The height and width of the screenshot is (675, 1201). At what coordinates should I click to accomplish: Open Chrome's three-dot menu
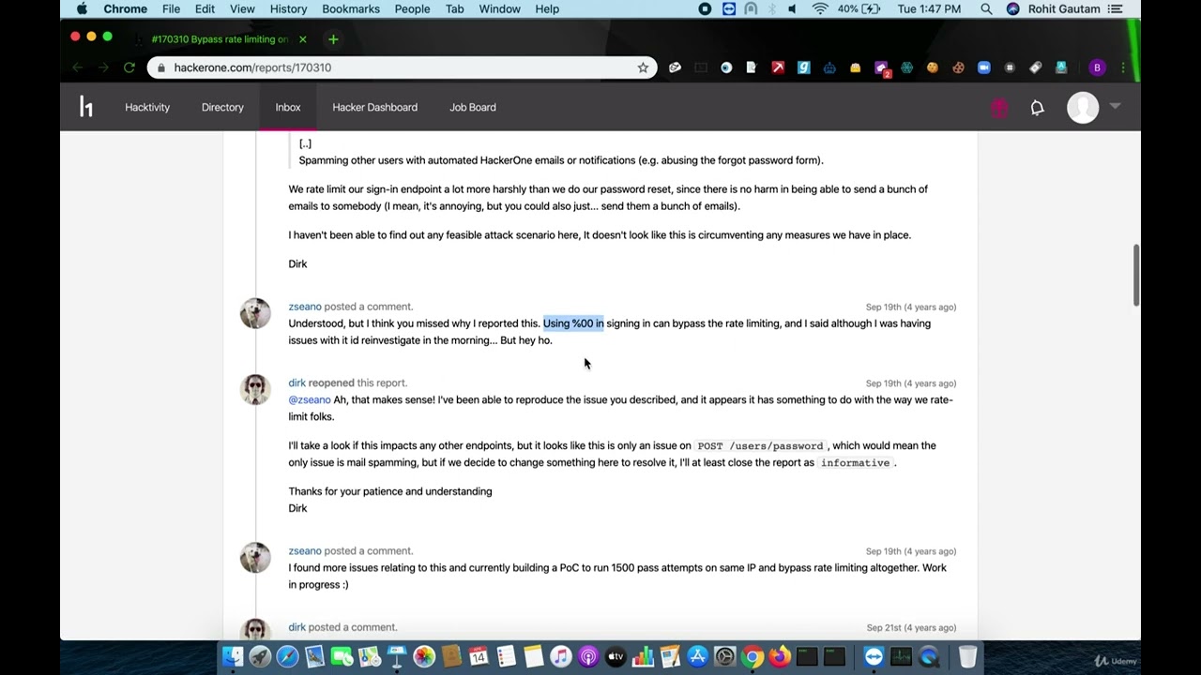pyautogui.click(x=1123, y=67)
